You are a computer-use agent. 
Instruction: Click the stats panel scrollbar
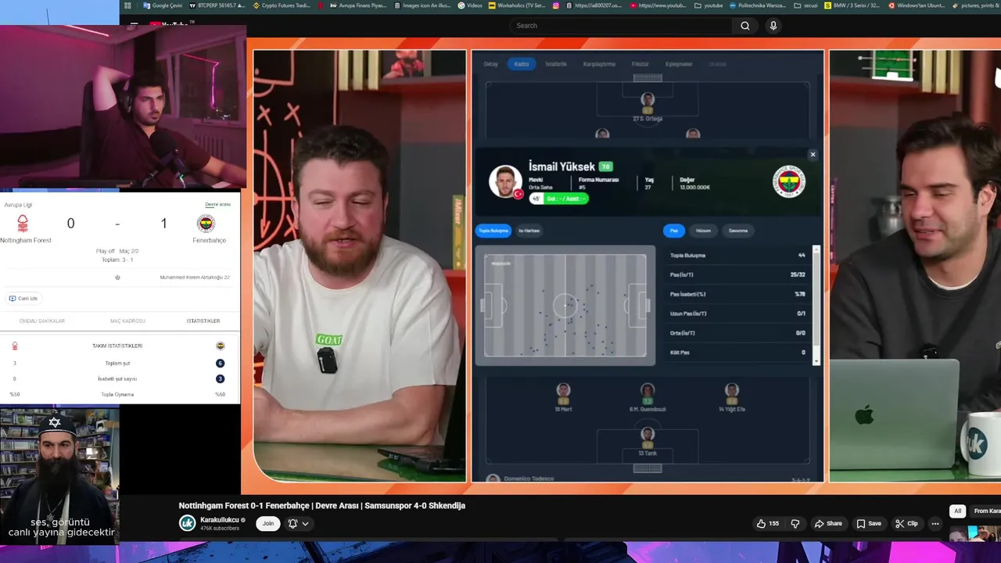(816, 305)
